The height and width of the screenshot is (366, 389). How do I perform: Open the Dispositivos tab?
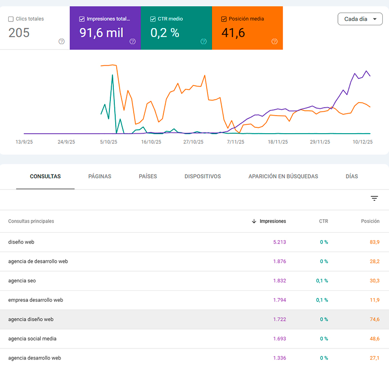[202, 176]
